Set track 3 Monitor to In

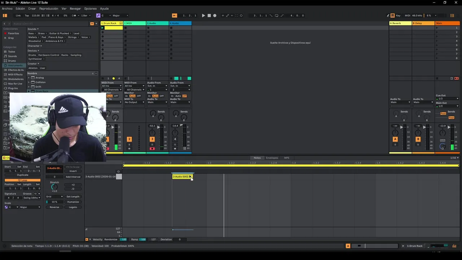(x=149, y=96)
